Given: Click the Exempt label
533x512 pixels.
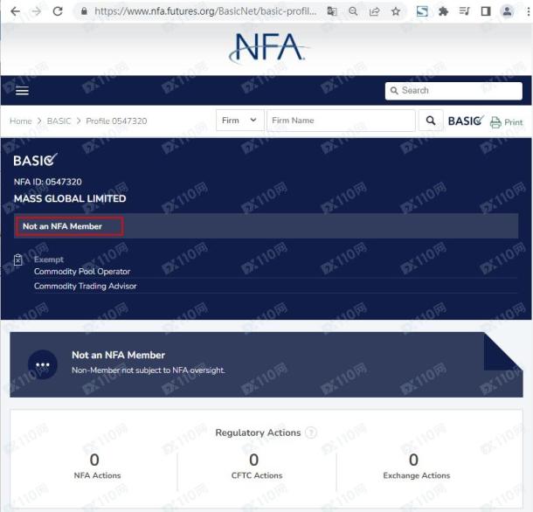Looking at the screenshot, I should [49, 259].
